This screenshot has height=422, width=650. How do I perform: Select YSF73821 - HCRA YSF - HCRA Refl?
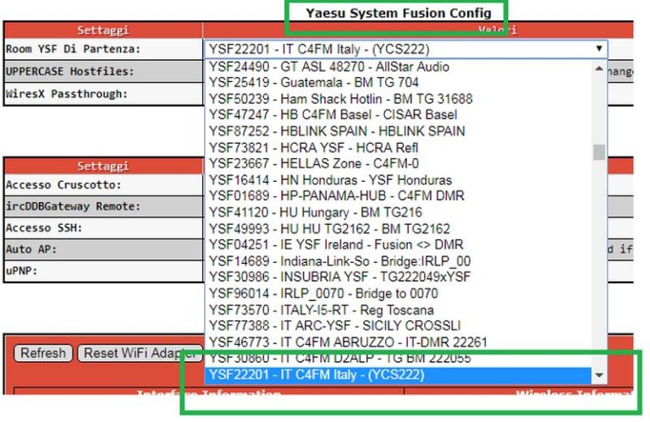tap(399, 147)
